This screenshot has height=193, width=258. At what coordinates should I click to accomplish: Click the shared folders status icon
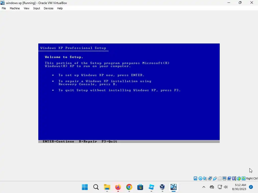tap(219, 178)
